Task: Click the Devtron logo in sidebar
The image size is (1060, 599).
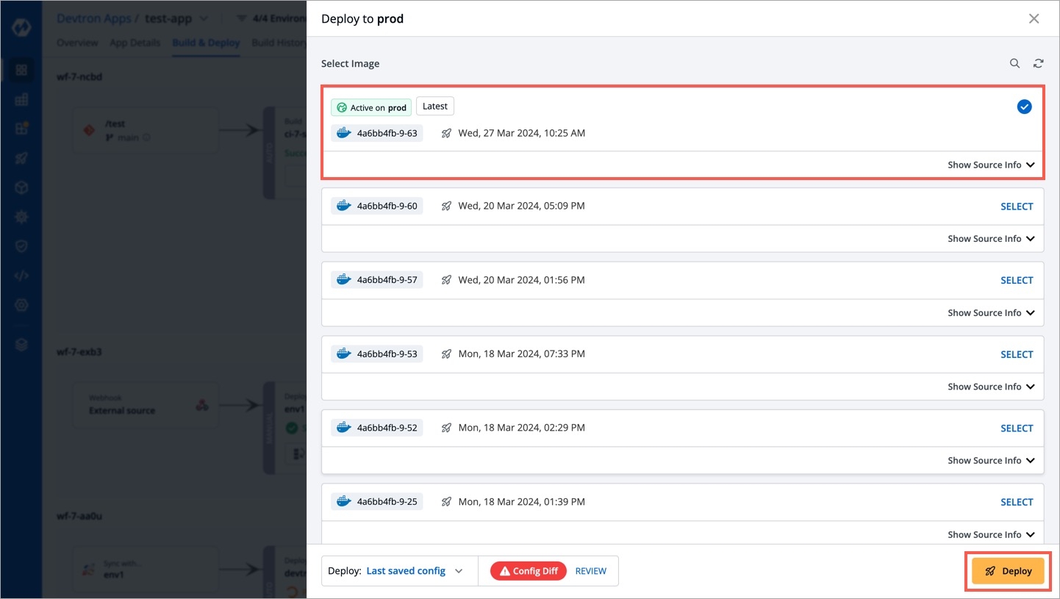Action: [x=21, y=29]
